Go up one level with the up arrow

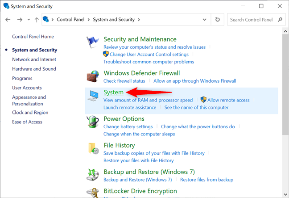click(x=37, y=20)
